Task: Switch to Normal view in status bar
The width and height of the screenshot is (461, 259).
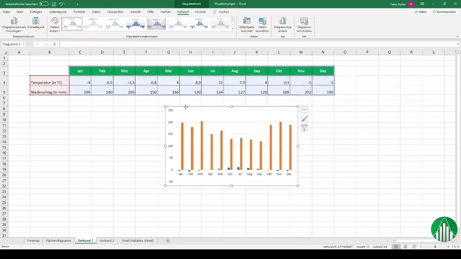Action: click(396, 247)
